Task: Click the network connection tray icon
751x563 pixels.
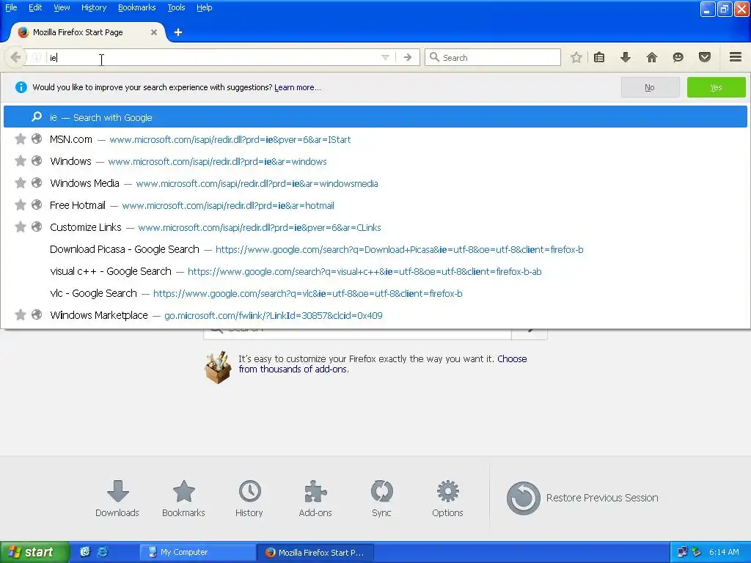Action: coord(682,552)
